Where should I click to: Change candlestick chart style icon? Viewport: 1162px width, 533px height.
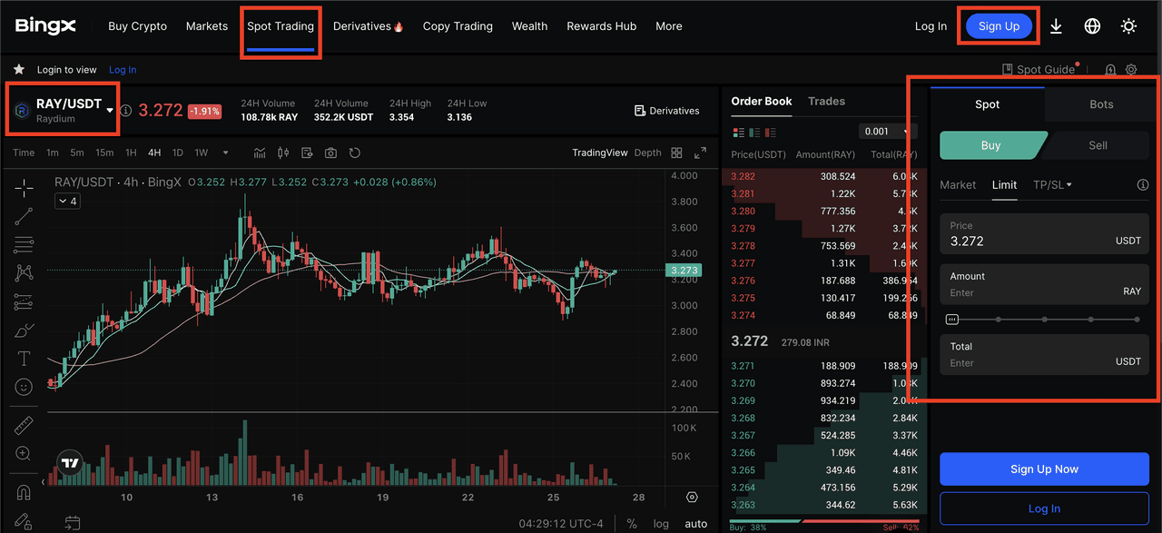[x=283, y=153]
